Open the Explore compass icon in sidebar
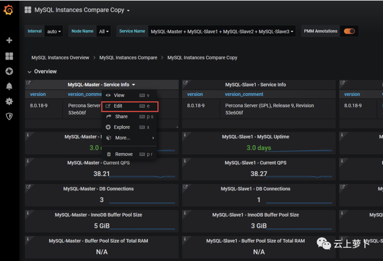383x261 pixels. click(x=9, y=71)
